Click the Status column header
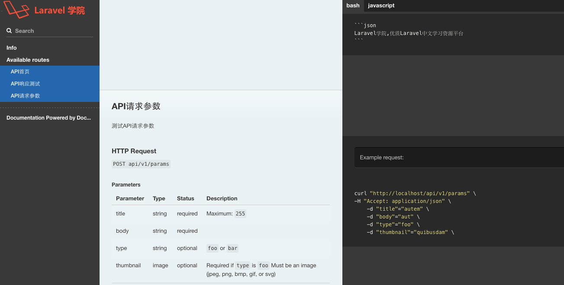Screen dimensions: 564x285 tap(186, 198)
